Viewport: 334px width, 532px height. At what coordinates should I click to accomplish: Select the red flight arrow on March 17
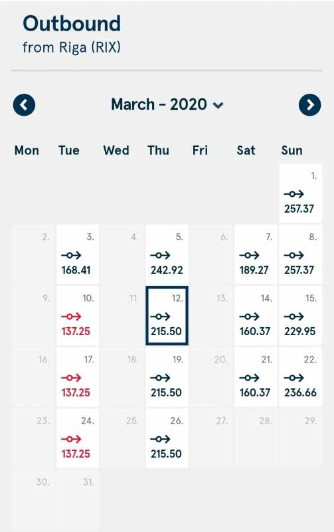(71, 378)
